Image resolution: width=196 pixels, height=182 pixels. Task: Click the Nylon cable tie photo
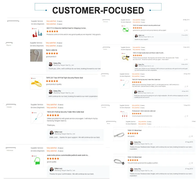[36, 55]
